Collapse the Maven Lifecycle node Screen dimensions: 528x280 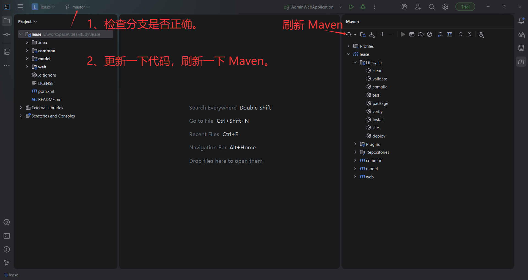(x=355, y=62)
